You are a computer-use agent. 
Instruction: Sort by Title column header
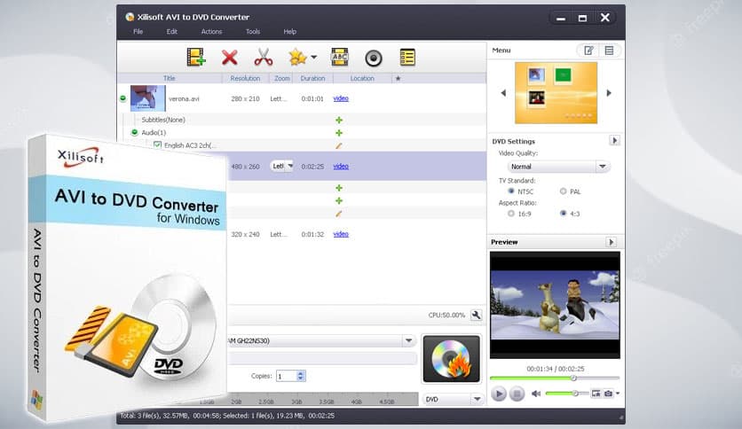tap(170, 78)
